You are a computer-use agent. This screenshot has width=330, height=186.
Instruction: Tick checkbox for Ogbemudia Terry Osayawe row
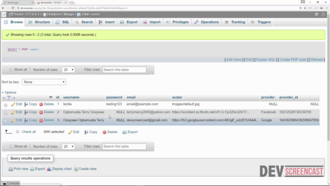coord(6,113)
